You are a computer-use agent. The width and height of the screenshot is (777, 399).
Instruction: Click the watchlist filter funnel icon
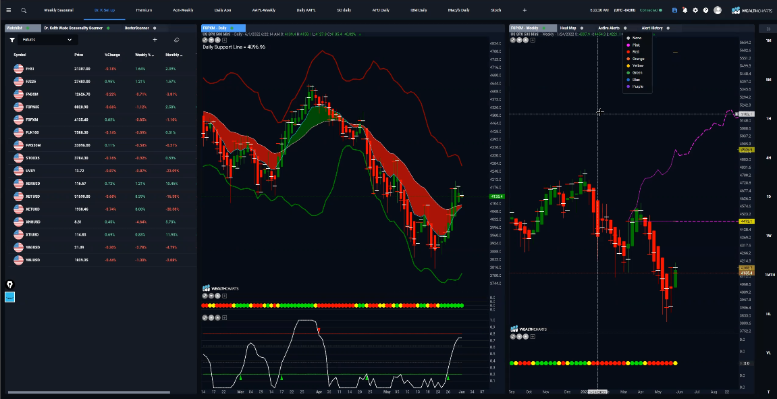12,40
